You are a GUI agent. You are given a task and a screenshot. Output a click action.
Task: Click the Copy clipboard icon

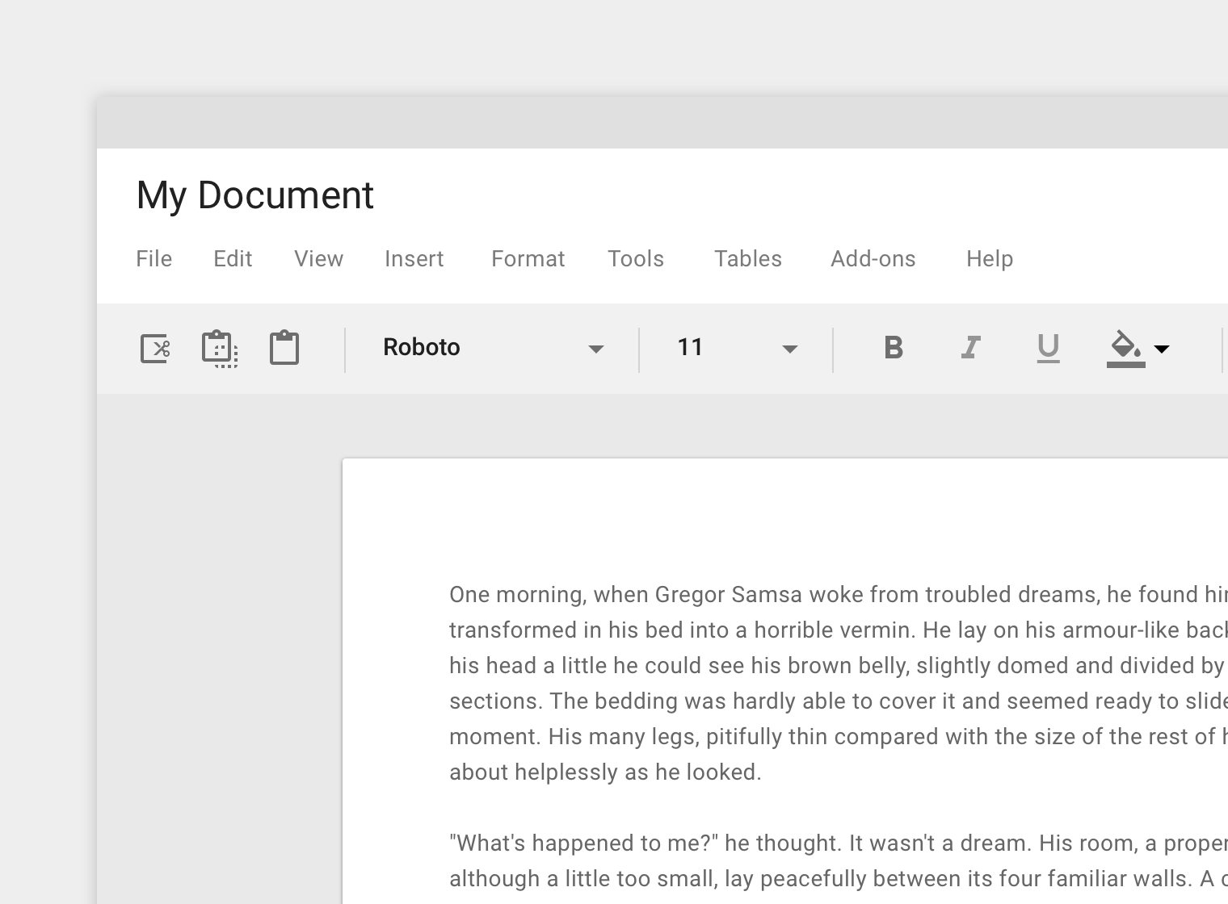220,349
